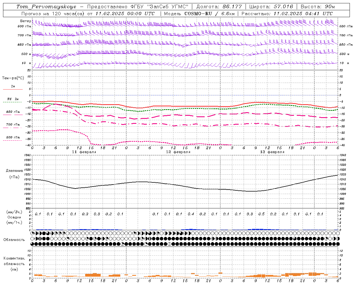354x283 pixels.
Task: Click the Предоставлено ФГБУ "ЗапСиб УГМС" text
Action: [x=138, y=7]
